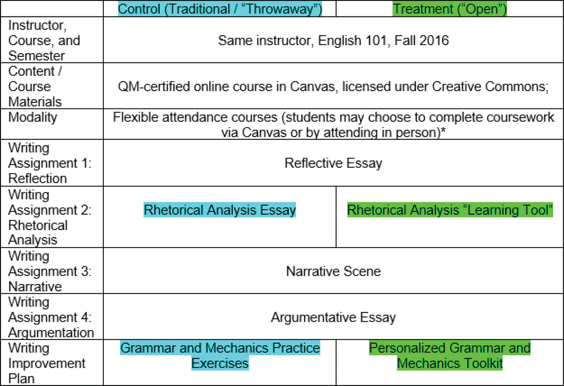Image resolution: width=564 pixels, height=386 pixels.
Task: Select the Instructor, Course, and Semester row label
Action: tap(45, 40)
